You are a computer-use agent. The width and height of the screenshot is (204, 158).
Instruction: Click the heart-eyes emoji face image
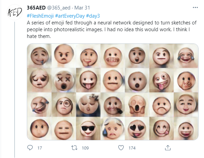137,128
